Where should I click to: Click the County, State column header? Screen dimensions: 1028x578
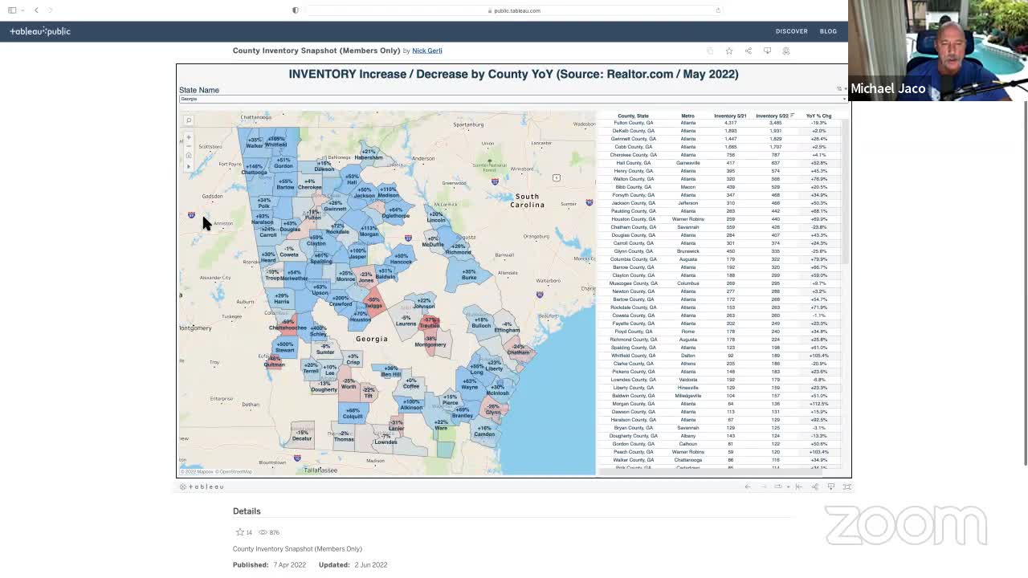633,116
